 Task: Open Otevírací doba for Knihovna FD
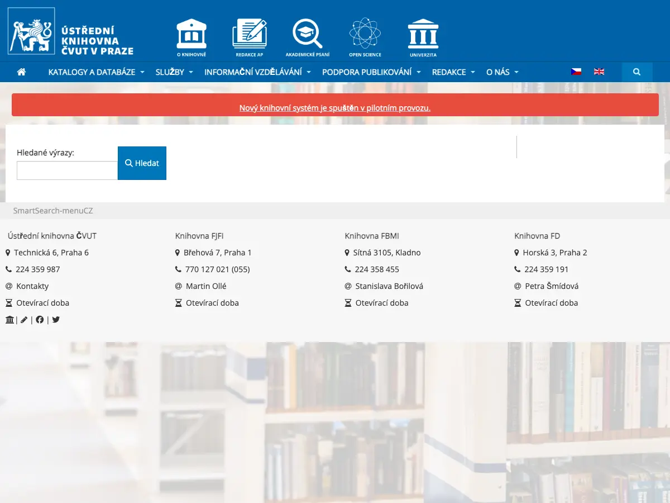[552, 303]
